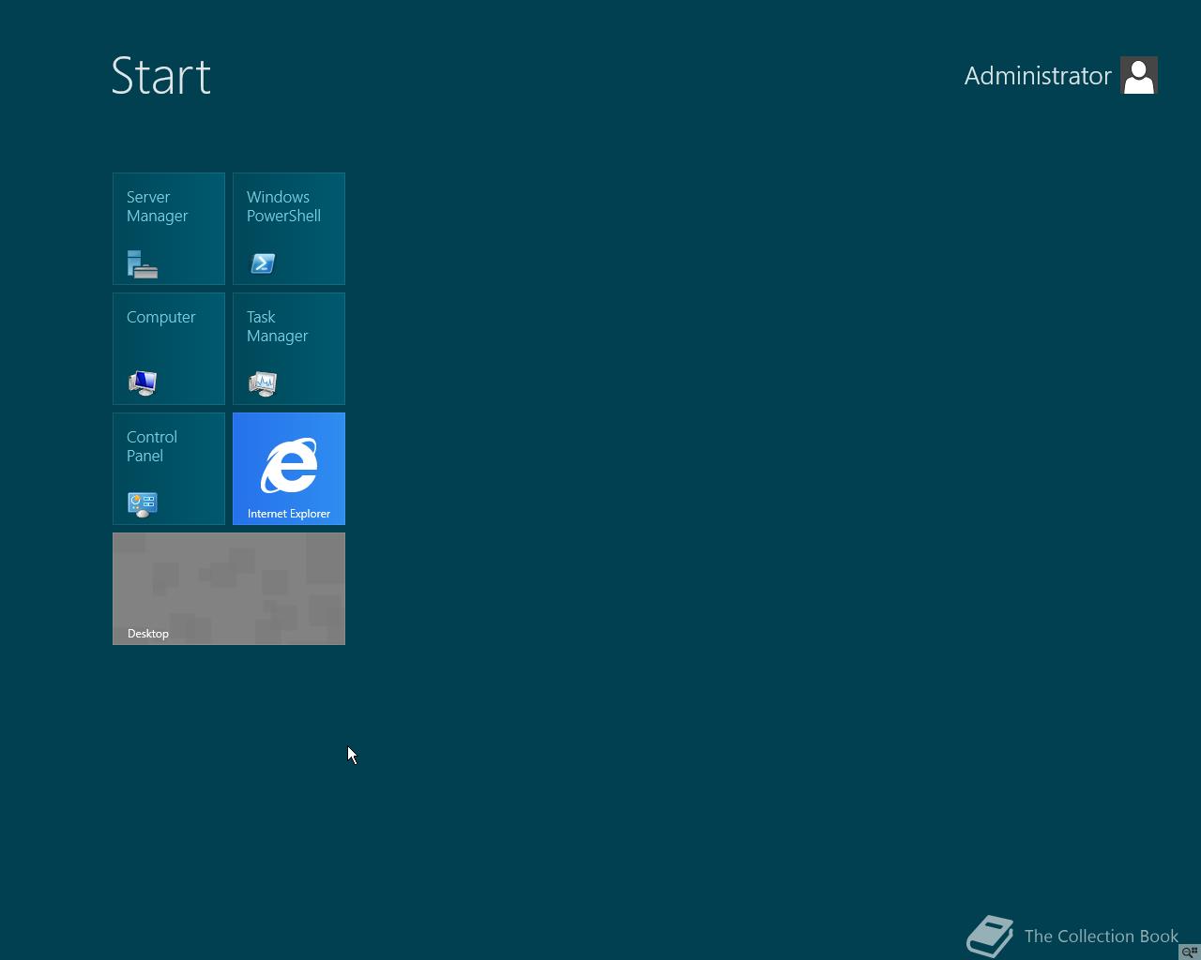The width and height of the screenshot is (1201, 960).
Task: Launch Internet Explorer from the blue tile
Action: click(289, 469)
